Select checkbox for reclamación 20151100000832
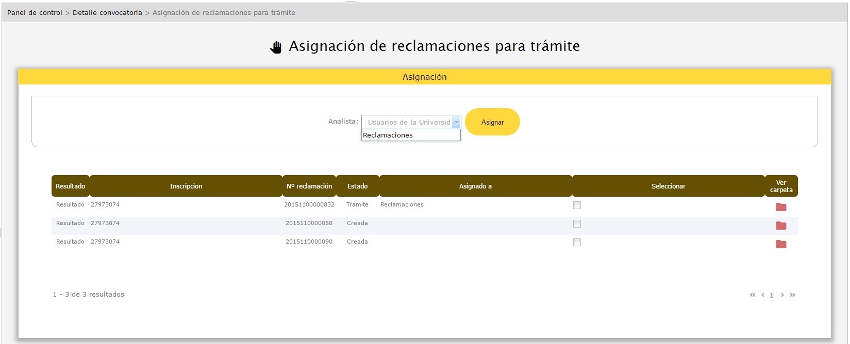This screenshot has height=344, width=850. 577,205
